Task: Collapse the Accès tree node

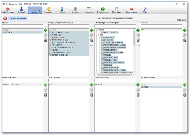Action: [96, 35]
